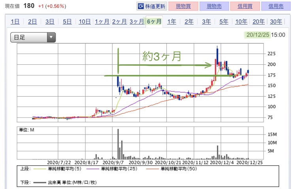Open the 現物売 order link

tap(214, 6)
